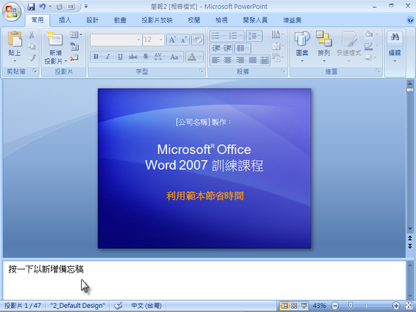This screenshot has width=416, height=312.
Task: Activate the Format Painter brush
Action: pos(32,58)
